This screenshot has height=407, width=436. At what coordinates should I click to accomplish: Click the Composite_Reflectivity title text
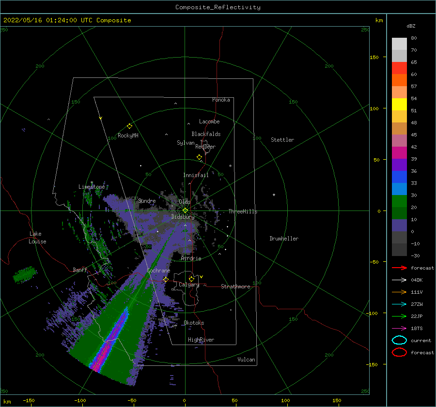[x=218, y=7]
